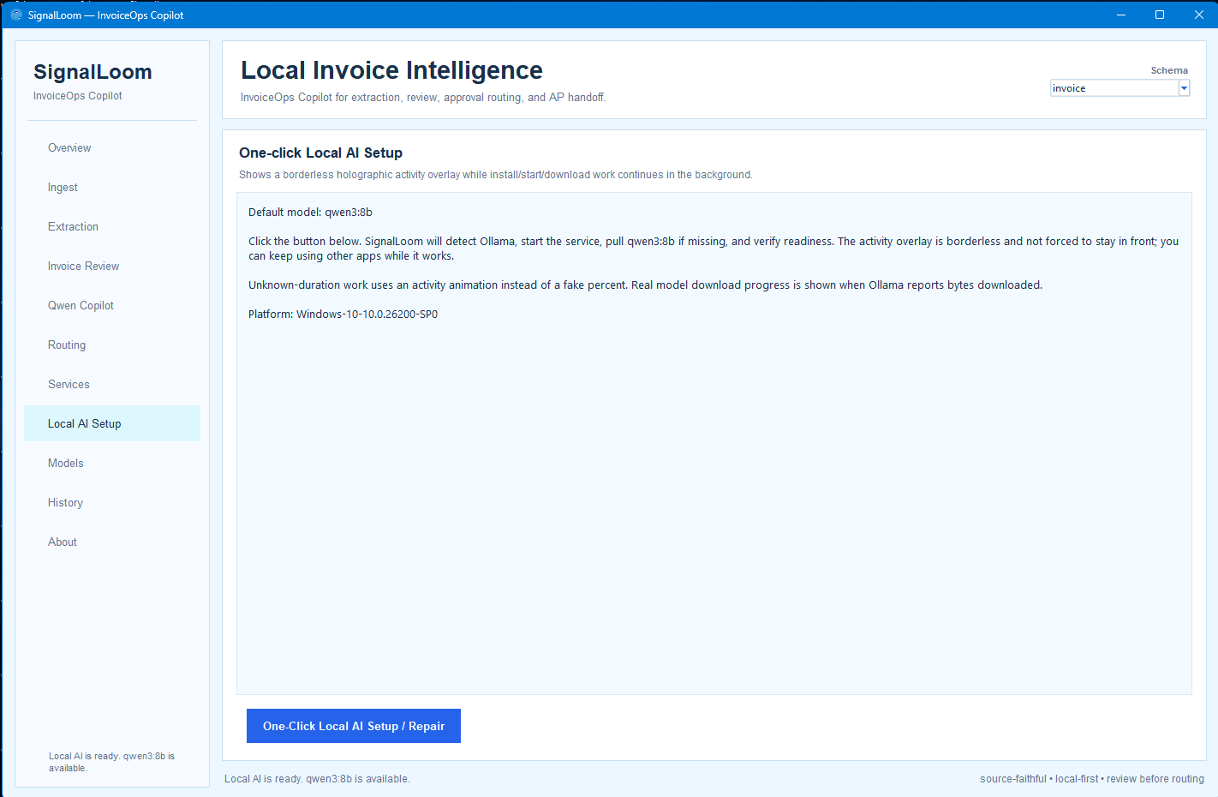Click the 'InvoiceOps Copilot for extraction, review' subtitle
This screenshot has height=797, width=1218.
(423, 98)
